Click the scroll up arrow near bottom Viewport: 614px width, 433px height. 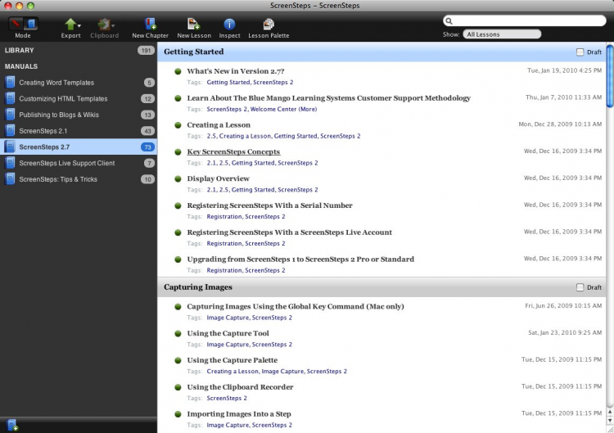tap(610, 412)
